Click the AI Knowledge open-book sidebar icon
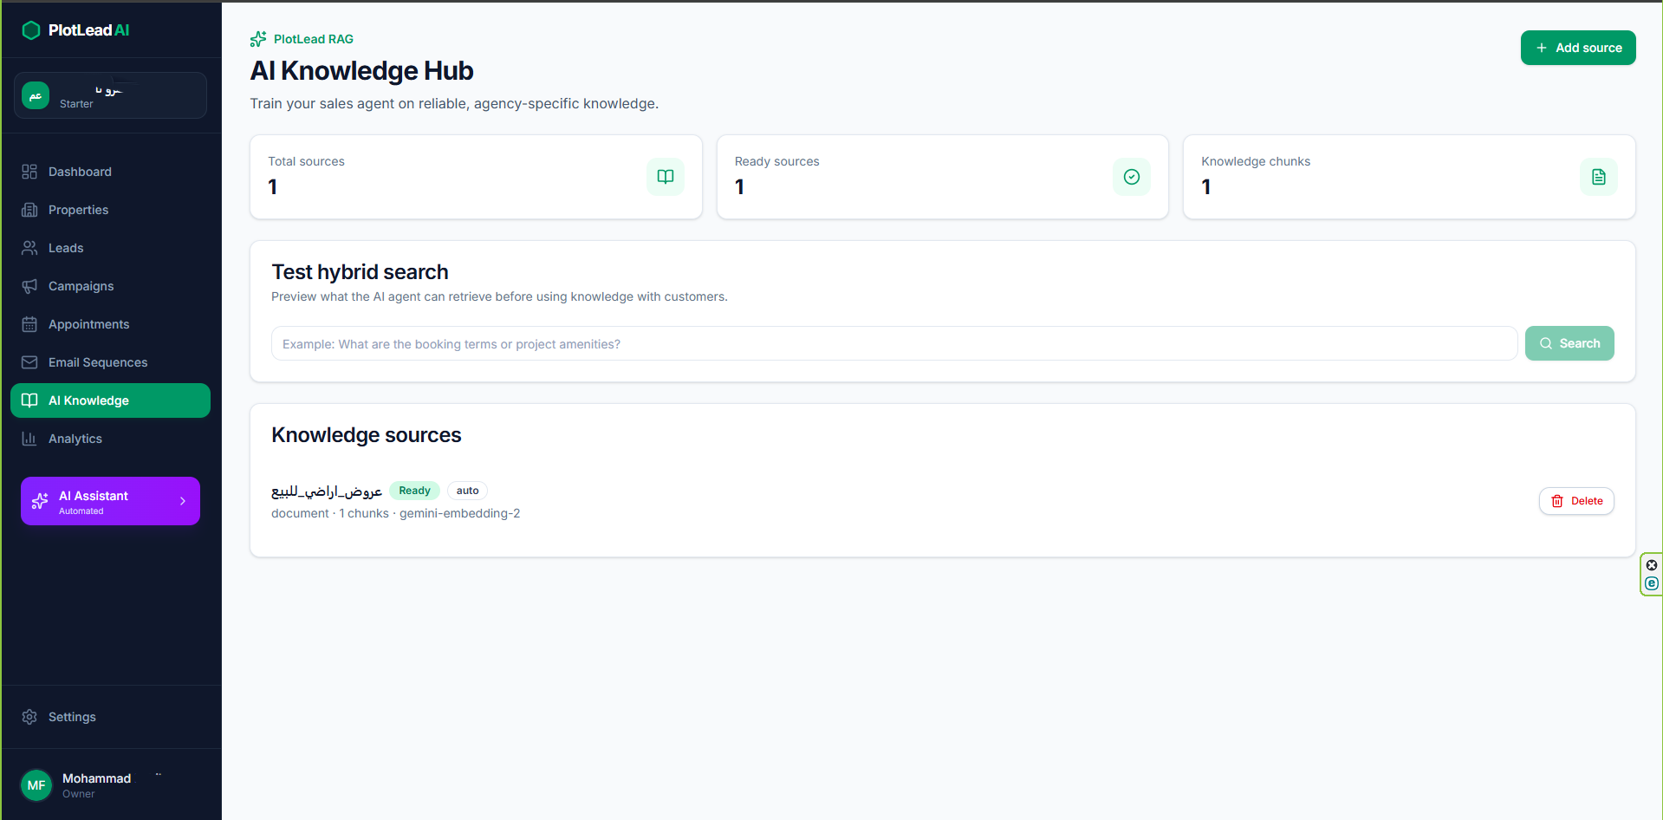Viewport: 1663px width, 820px height. (x=29, y=400)
